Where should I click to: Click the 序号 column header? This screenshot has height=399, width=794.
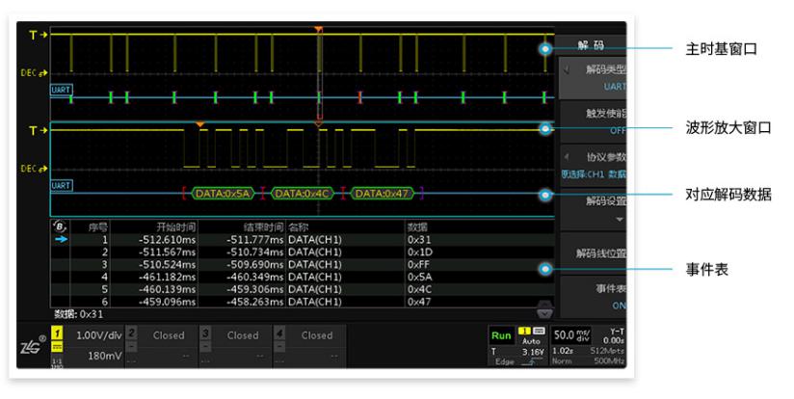98,226
